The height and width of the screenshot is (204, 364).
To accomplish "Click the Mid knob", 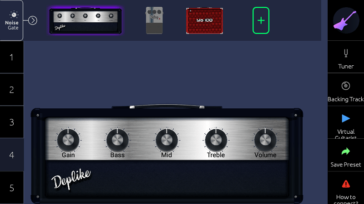I will (x=167, y=140).
